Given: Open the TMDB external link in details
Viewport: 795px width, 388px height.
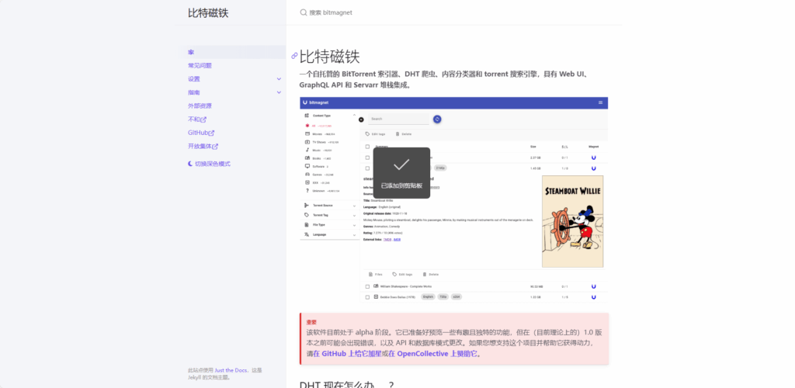Looking at the screenshot, I should tap(388, 239).
